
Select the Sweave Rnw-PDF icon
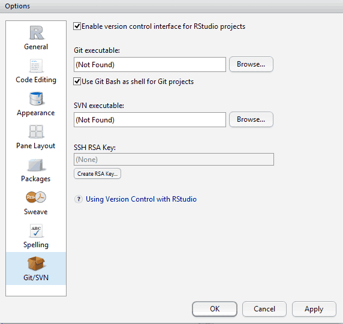(36, 197)
